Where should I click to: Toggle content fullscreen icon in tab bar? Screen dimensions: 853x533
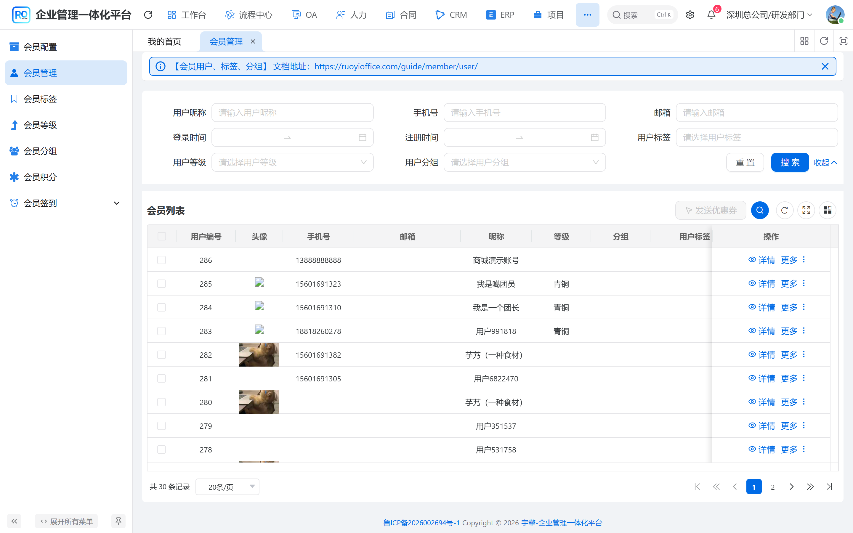[x=843, y=41]
